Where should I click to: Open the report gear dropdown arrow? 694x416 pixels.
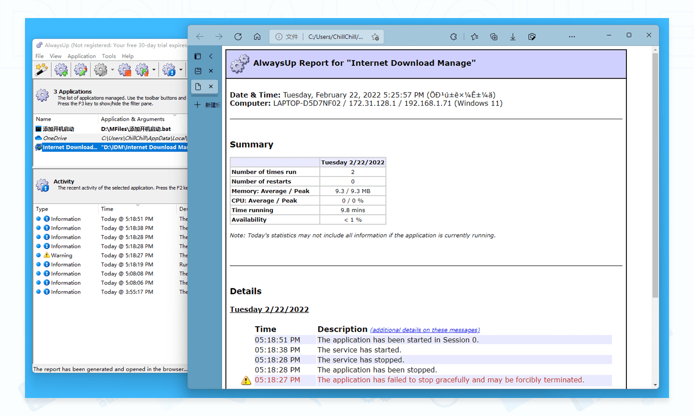180,70
